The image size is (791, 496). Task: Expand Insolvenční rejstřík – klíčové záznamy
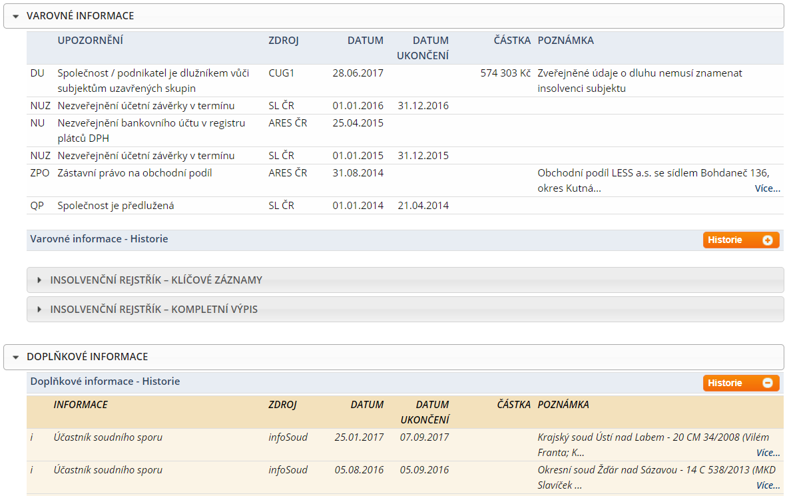coord(39,280)
